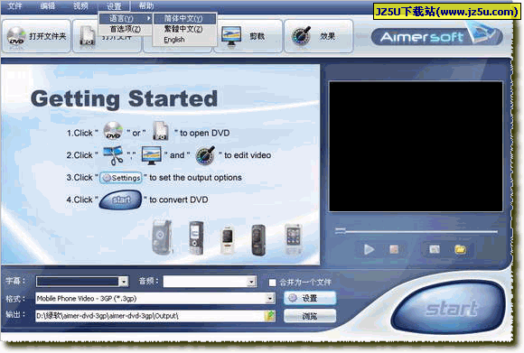Screen dimensions: 524x353
Task: Expand the Mobile Phone Video 3GP format dropdown
Action: (x=270, y=298)
